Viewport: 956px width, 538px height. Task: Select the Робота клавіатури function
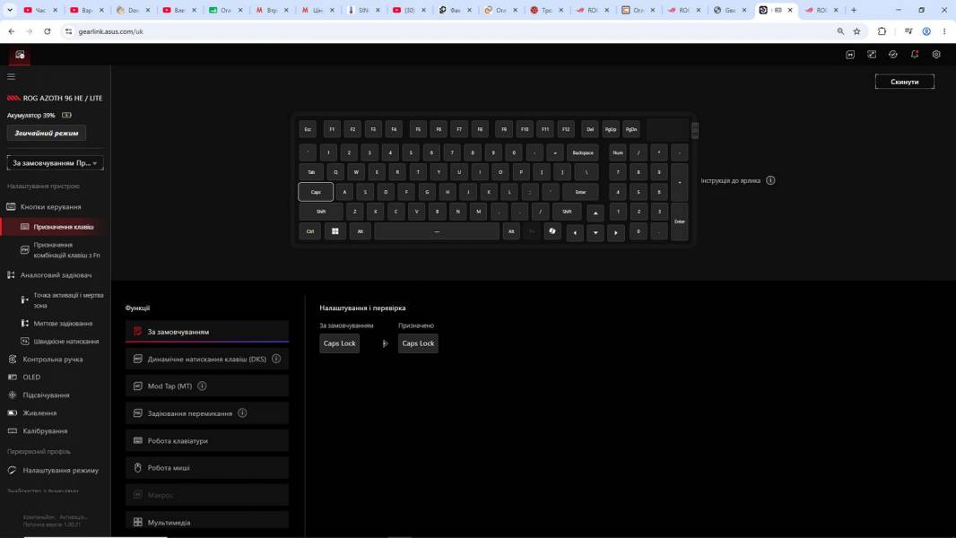(206, 440)
